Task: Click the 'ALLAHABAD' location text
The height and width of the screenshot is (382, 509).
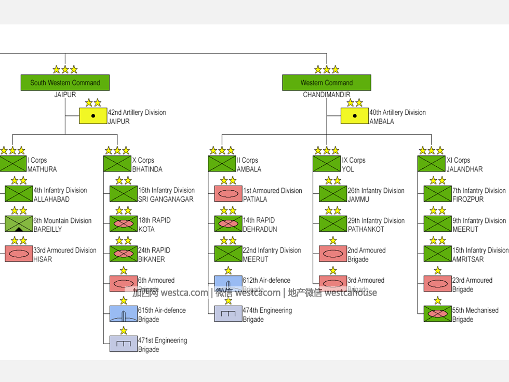Action: pos(51,199)
